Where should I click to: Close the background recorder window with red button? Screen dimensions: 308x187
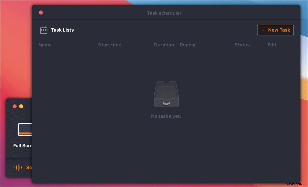14,106
